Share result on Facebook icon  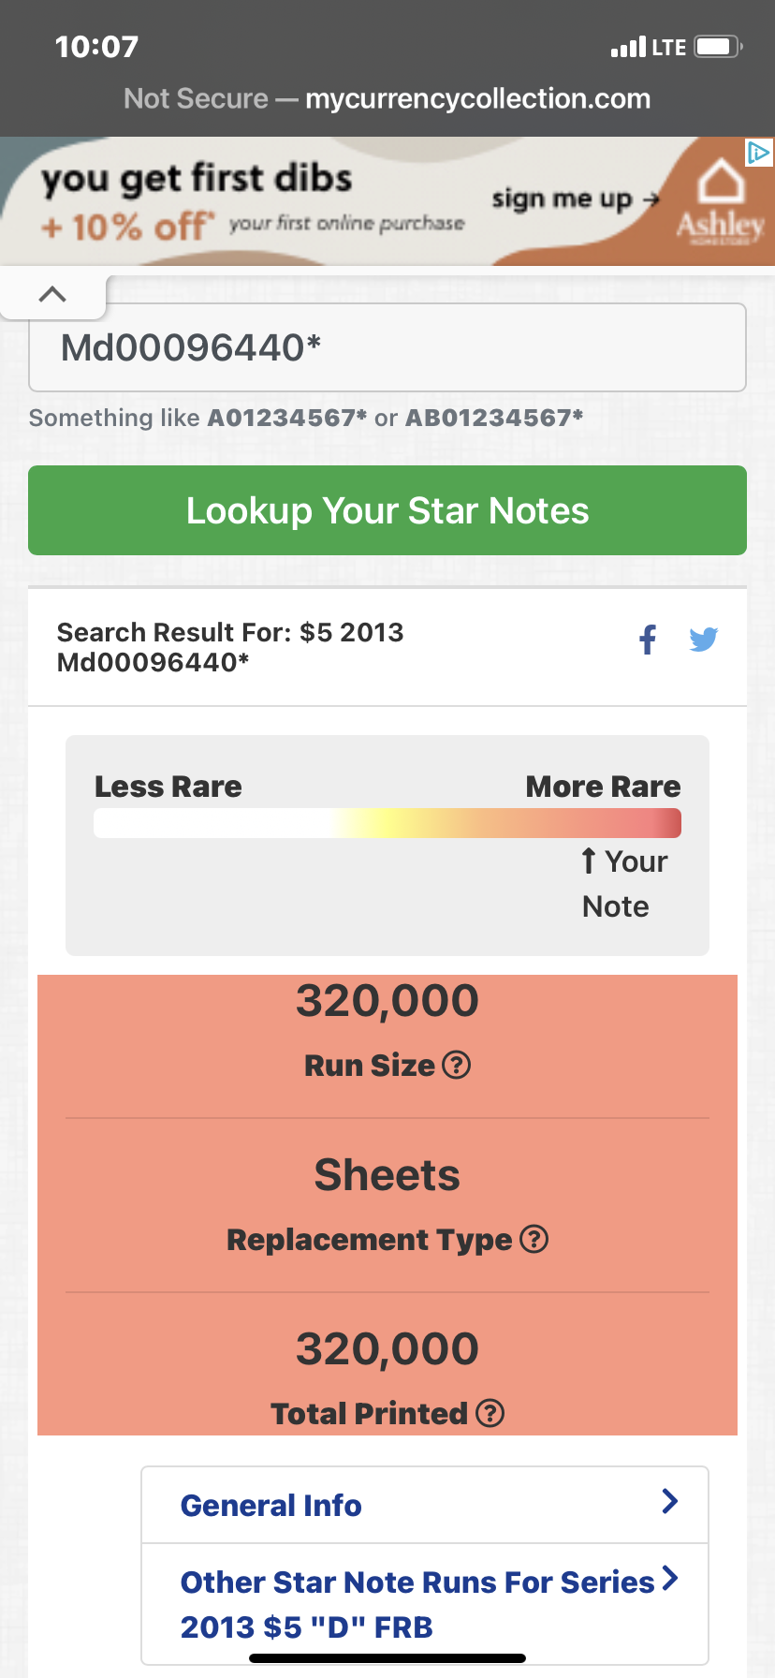tap(647, 640)
